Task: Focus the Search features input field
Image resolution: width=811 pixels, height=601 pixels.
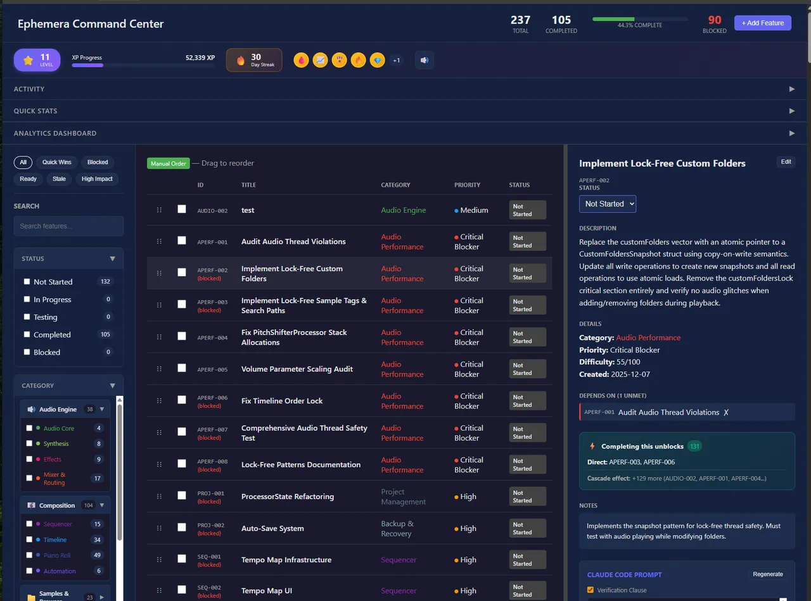Action: [68, 226]
